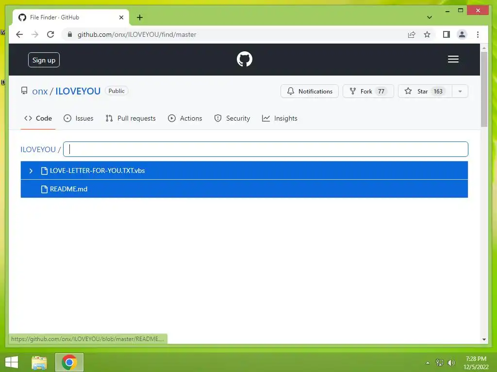Open the hamburger navigation menu
Screen dimensions: 497x372
[453, 59]
